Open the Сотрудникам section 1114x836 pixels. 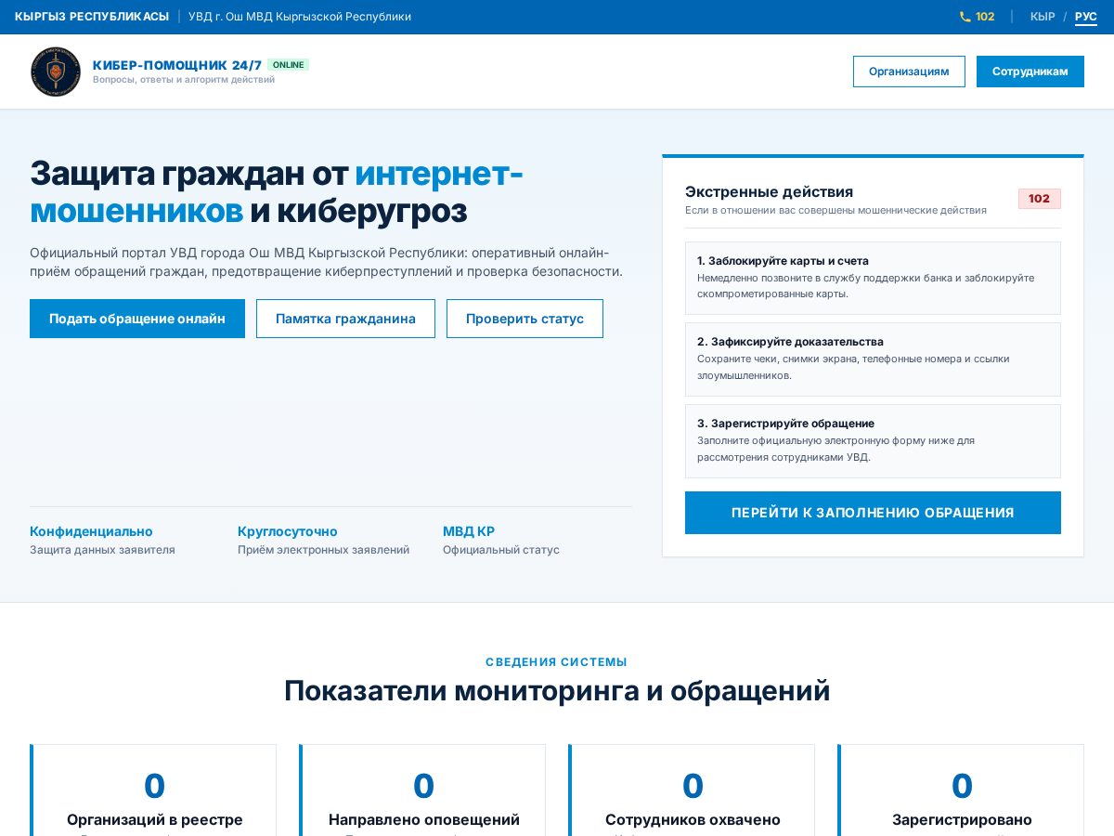tap(1030, 72)
